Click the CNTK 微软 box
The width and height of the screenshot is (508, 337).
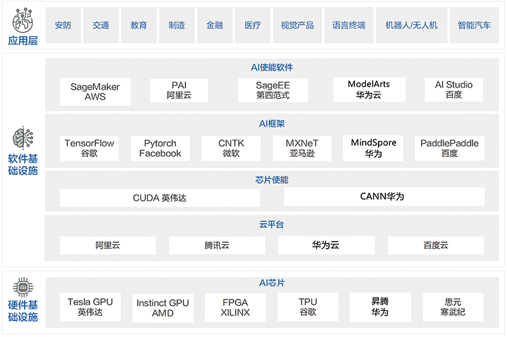click(231, 148)
